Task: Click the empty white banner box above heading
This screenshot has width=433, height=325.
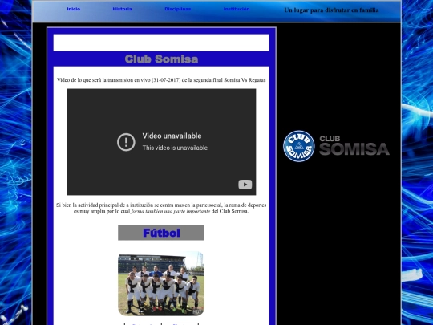Action: click(161, 43)
